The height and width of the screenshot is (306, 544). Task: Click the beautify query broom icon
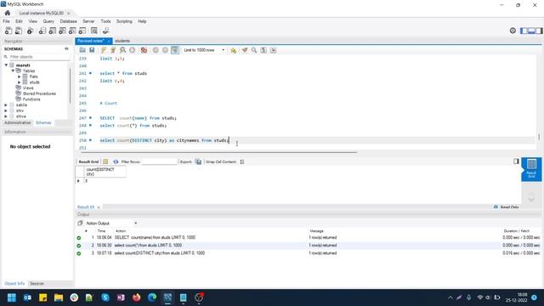[245, 50]
